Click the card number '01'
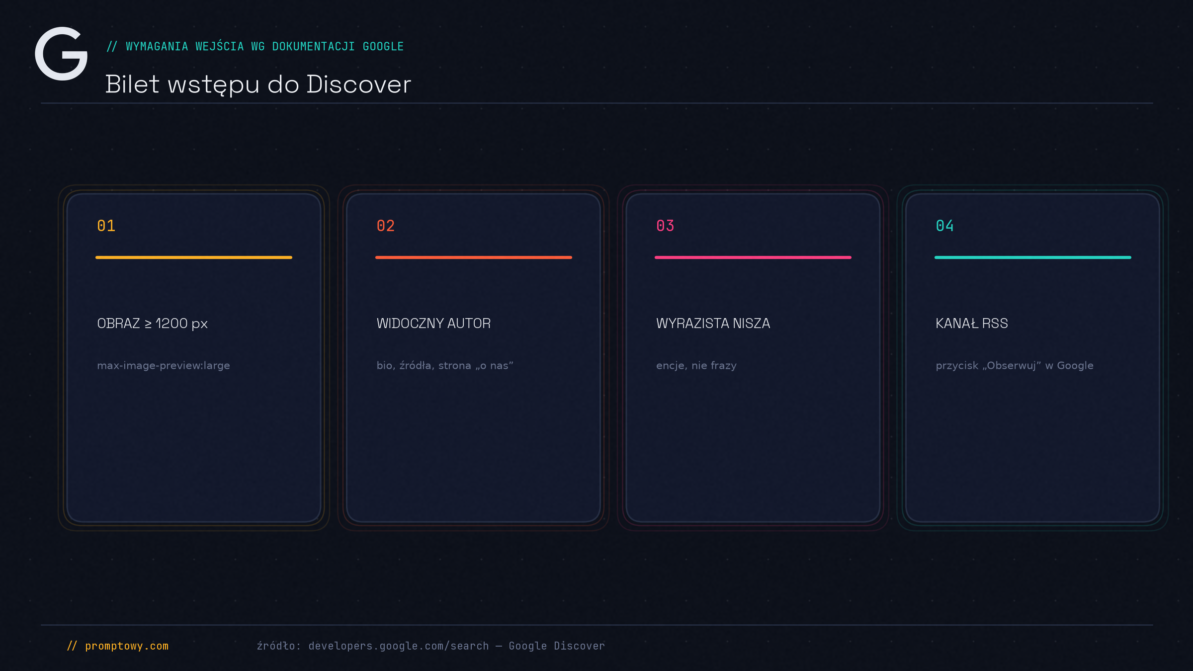The image size is (1193, 671). (x=106, y=226)
